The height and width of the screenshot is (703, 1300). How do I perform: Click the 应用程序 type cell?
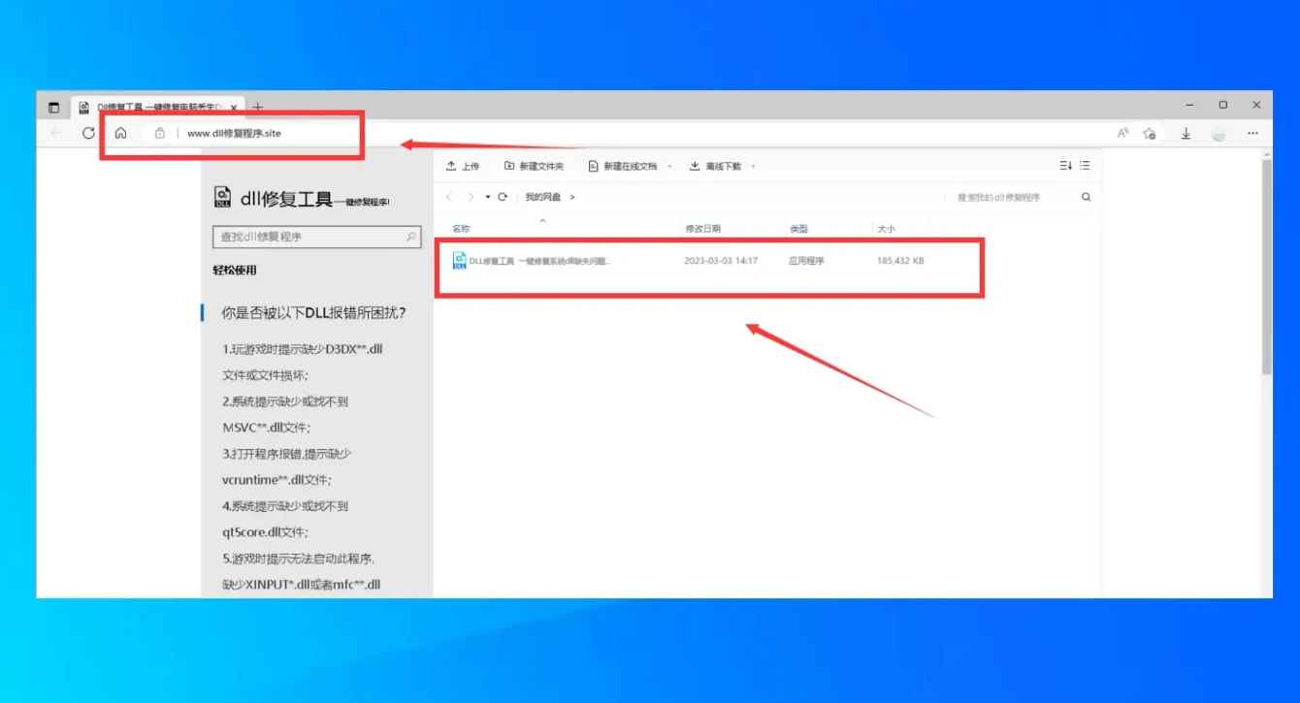click(x=806, y=261)
